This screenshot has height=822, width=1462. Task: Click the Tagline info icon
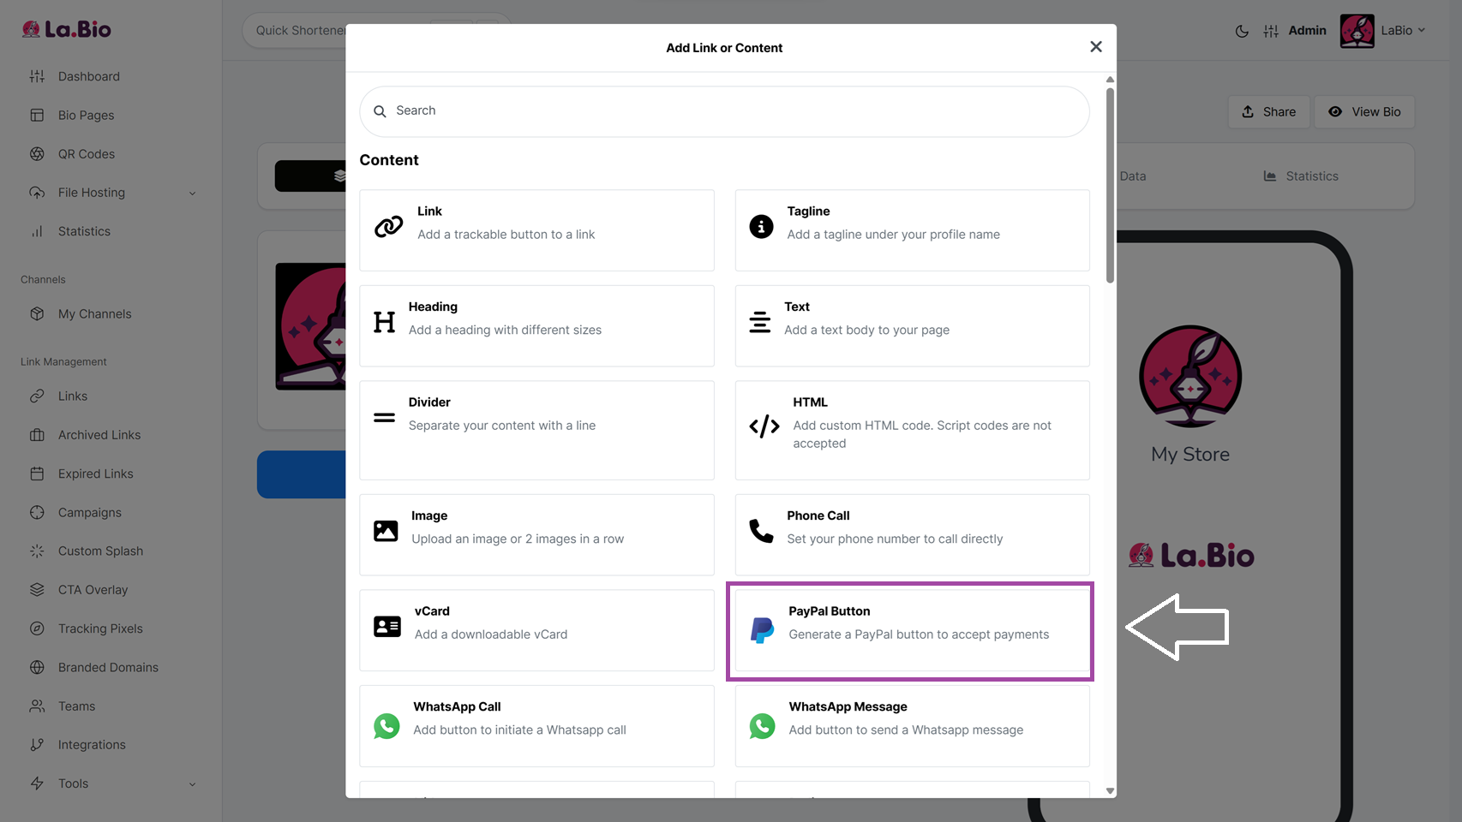point(761,226)
